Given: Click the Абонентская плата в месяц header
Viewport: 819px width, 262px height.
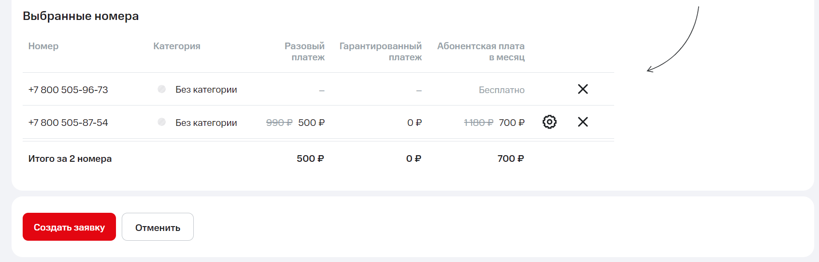Looking at the screenshot, I should [x=481, y=51].
